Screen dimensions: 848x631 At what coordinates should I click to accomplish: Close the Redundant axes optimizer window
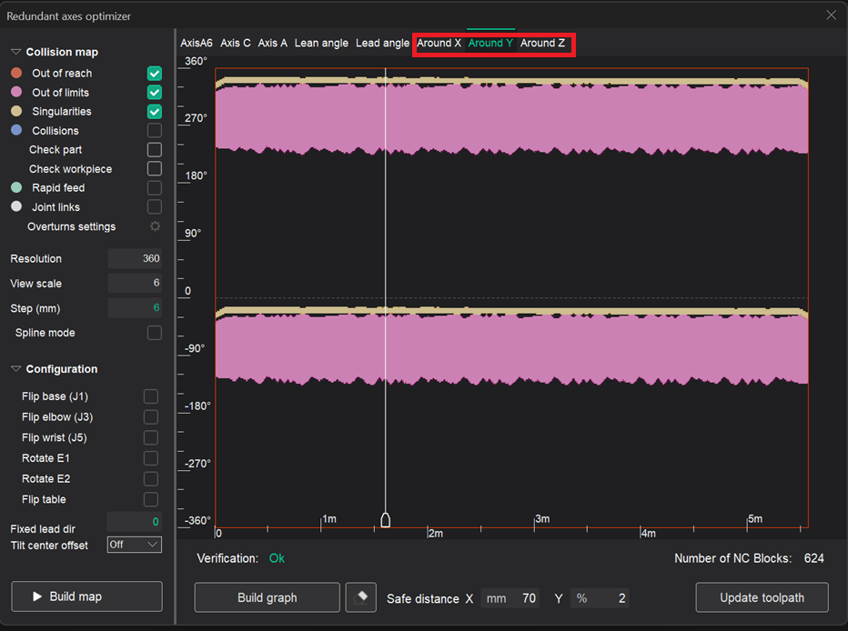[x=830, y=15]
